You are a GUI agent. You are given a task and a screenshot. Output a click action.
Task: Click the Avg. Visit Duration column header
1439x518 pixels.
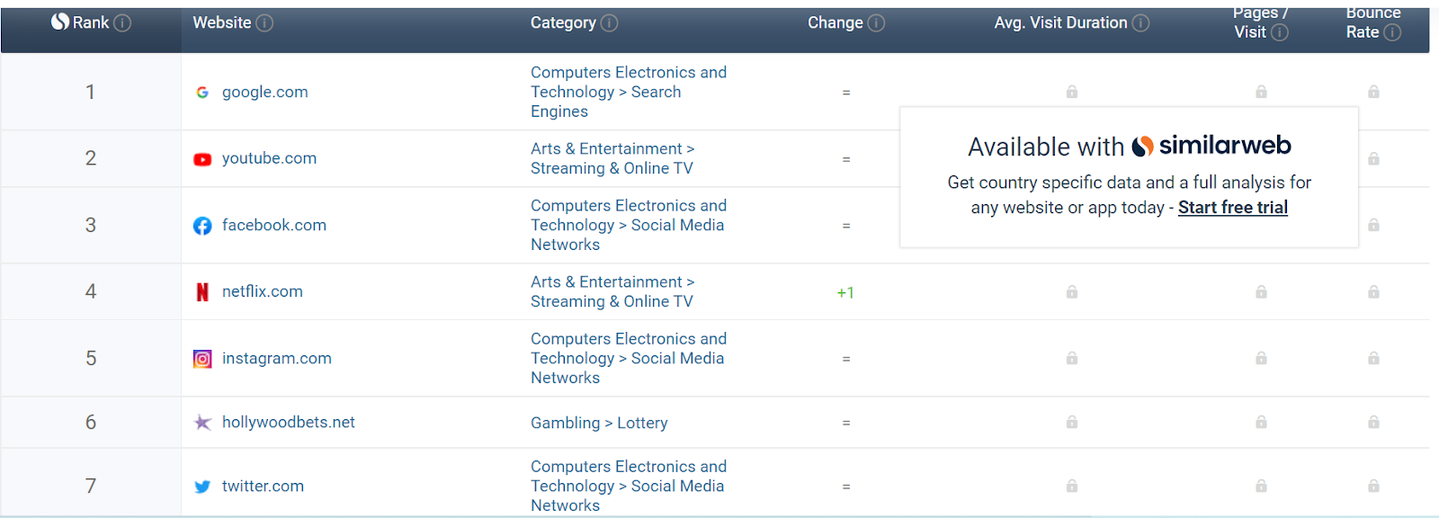[1060, 23]
